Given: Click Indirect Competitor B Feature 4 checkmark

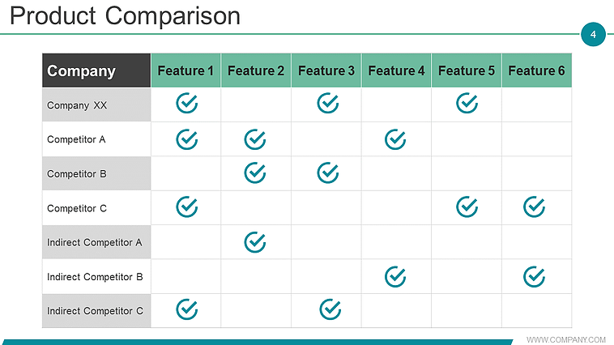Looking at the screenshot, I should [395, 276].
